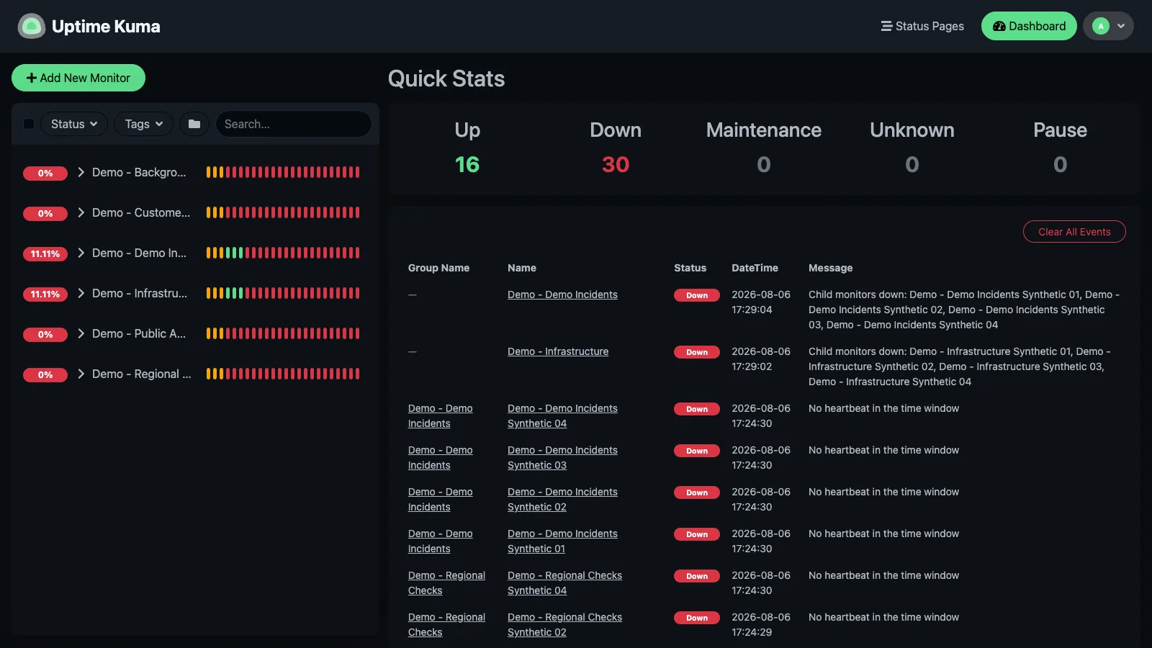Expand the Demo - Backgro... group chevron
Image resolution: width=1152 pixels, height=648 pixels.
(81, 172)
